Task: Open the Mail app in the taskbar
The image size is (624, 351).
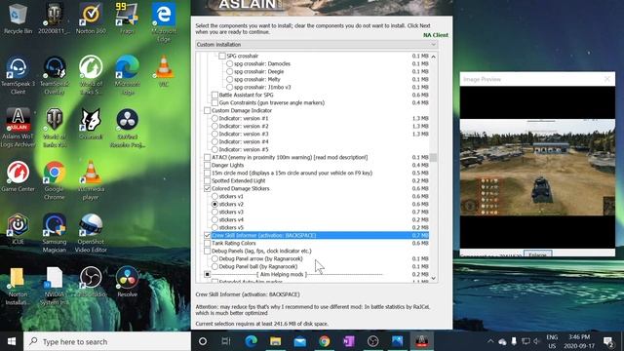Action: (299, 341)
